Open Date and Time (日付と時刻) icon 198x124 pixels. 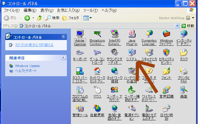coord(166,108)
